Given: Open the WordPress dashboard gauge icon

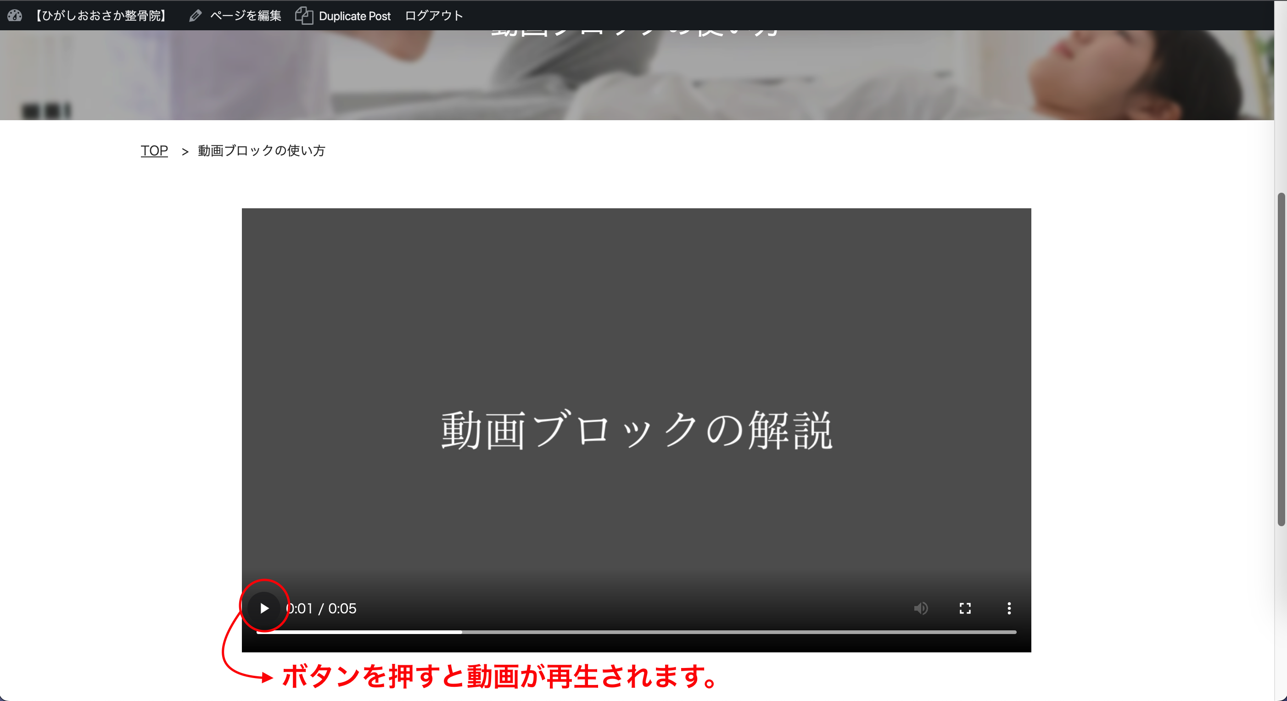Looking at the screenshot, I should coord(15,16).
